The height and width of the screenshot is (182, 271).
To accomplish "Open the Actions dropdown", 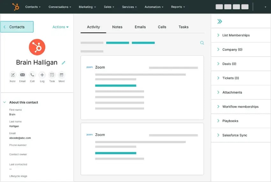I will 61,27.
